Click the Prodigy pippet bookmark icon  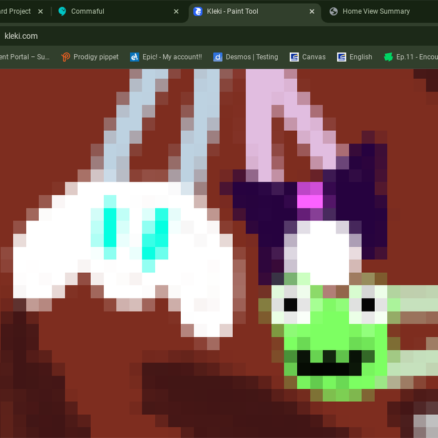[x=66, y=57]
